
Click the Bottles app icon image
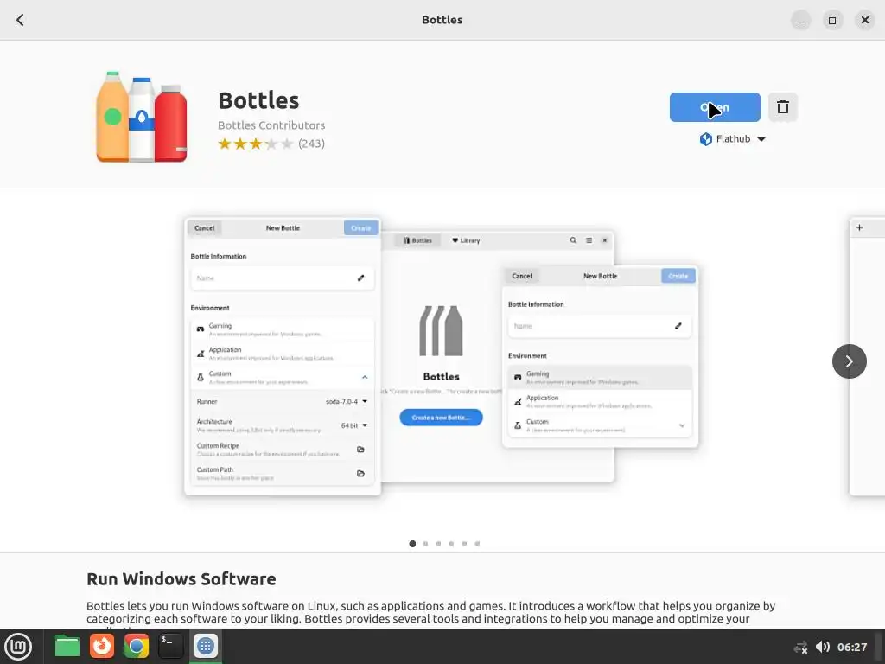pyautogui.click(x=141, y=117)
